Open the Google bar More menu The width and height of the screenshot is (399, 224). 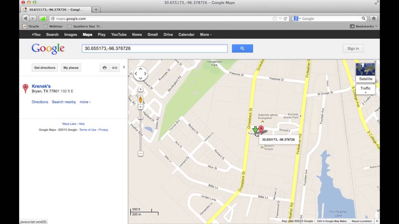(206, 35)
